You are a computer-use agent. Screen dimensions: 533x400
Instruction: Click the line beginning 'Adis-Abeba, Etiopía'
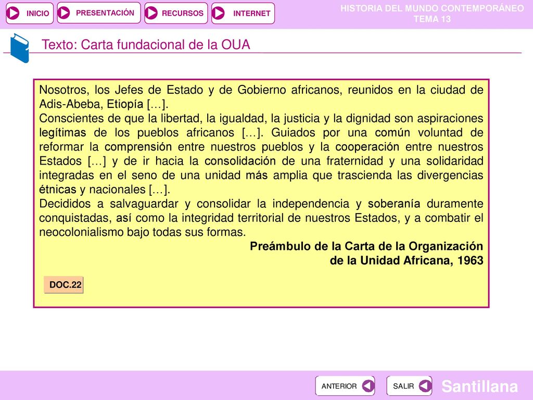click(x=104, y=104)
